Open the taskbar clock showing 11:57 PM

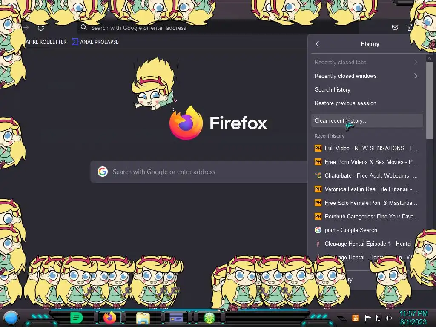tap(413, 318)
